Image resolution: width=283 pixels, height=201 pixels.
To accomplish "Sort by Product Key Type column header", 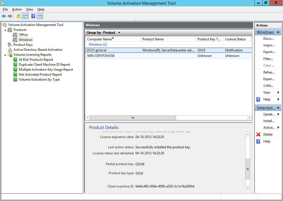I will (210, 39).
